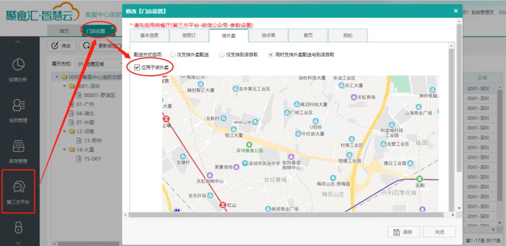Click the 保存 save button

point(403,232)
